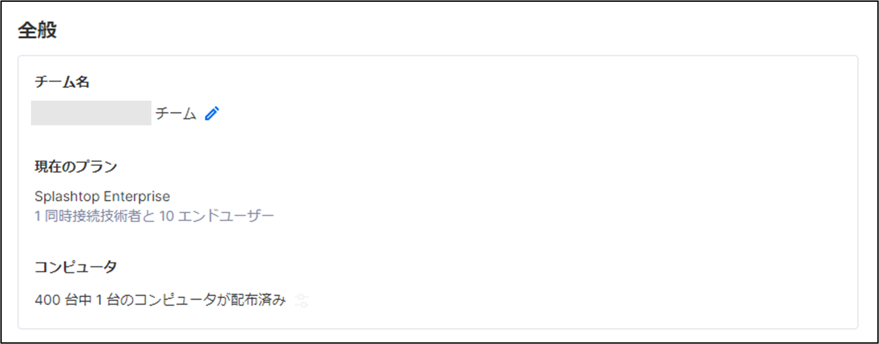Click the grayed-out redacted team name box
This screenshot has width=879, height=344.
(x=91, y=113)
